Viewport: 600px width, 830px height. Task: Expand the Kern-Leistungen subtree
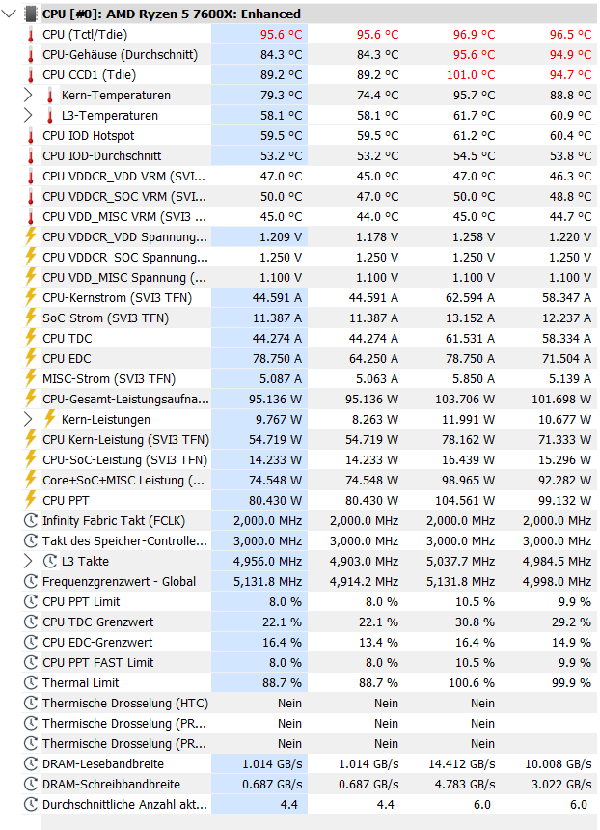coord(29,419)
